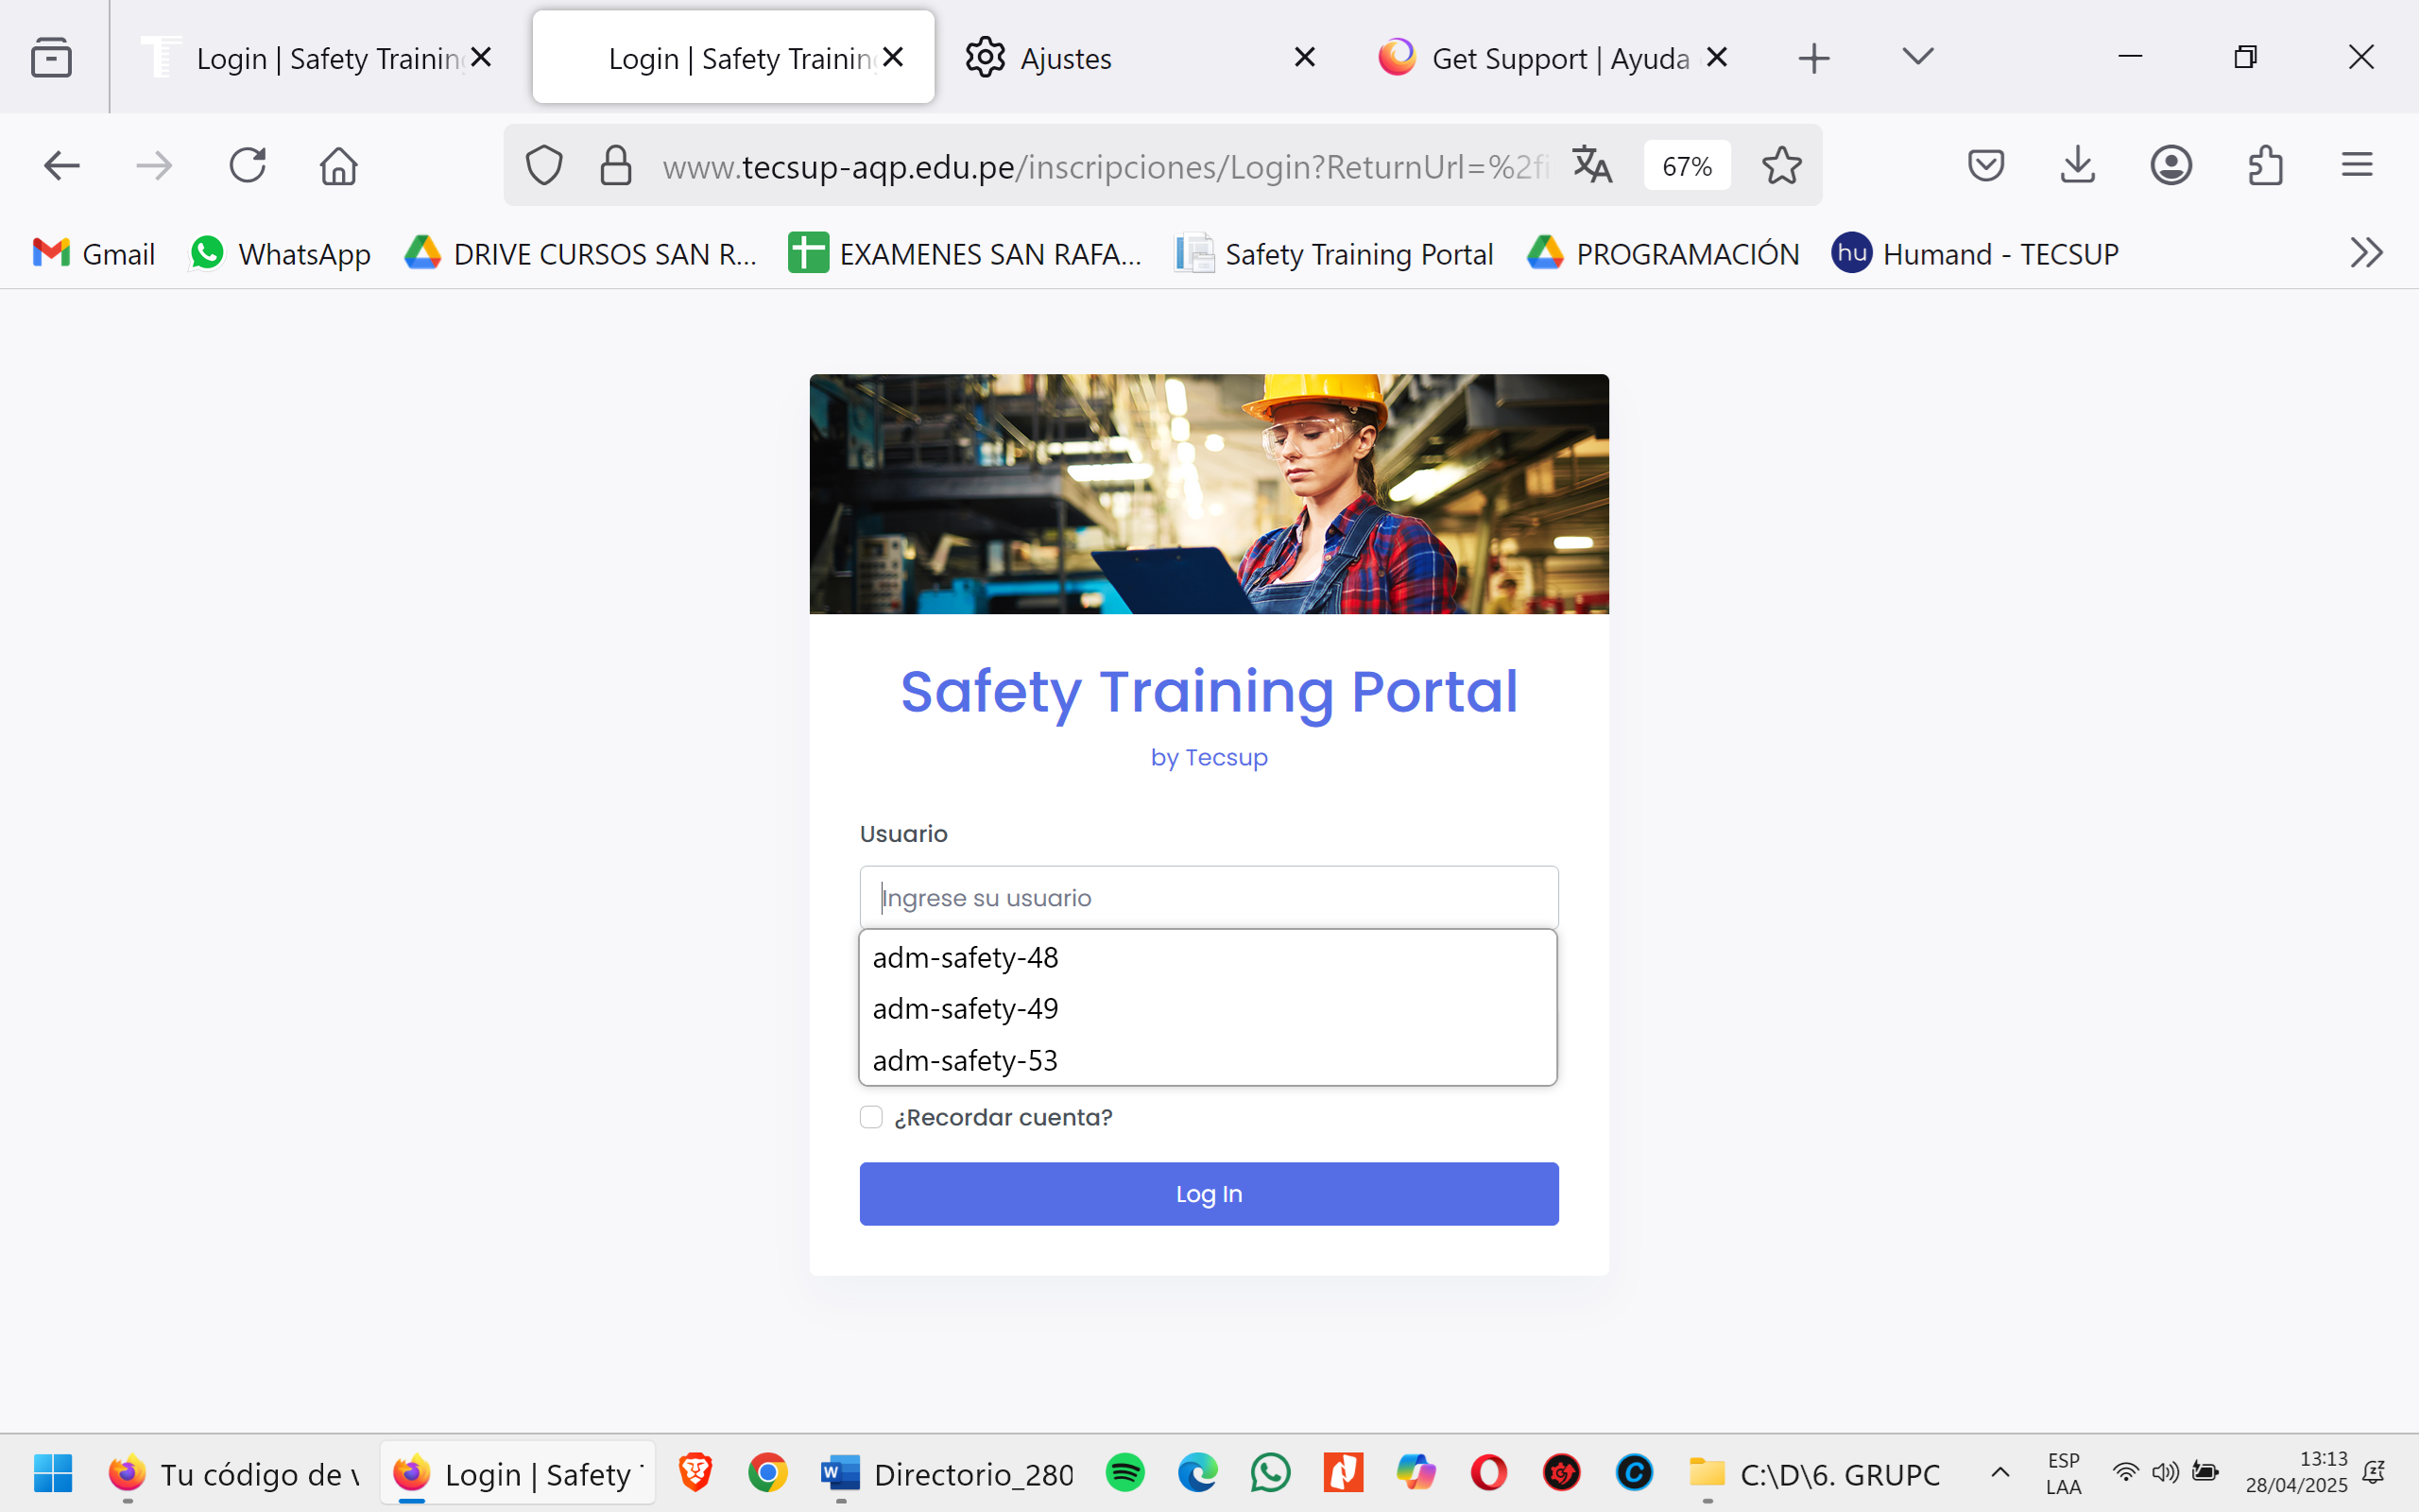2419x1512 pixels.
Task: Open EXAMENES SAN RAFA... bookmark
Action: [965, 254]
